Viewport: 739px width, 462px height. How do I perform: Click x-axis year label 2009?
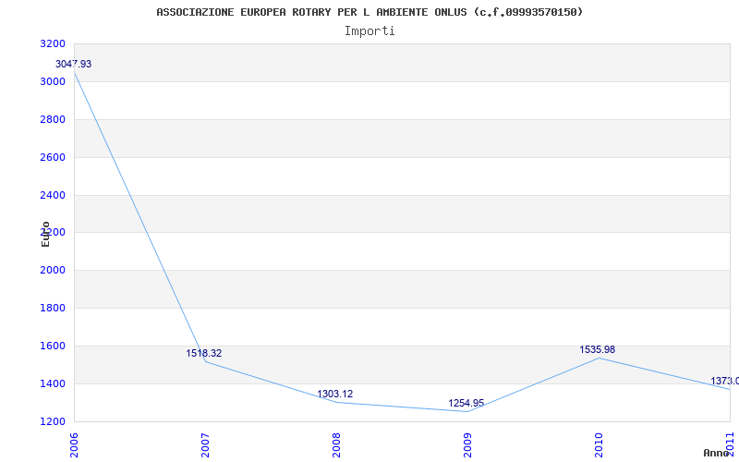tap(467, 445)
